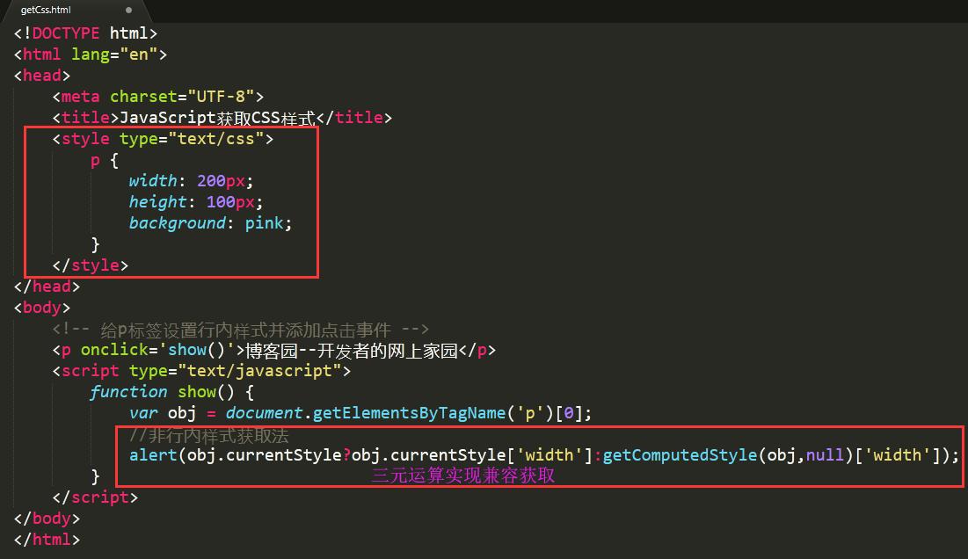This screenshot has width=968, height=559.
Task: Select the getCss.html tab
Action: click(x=46, y=11)
